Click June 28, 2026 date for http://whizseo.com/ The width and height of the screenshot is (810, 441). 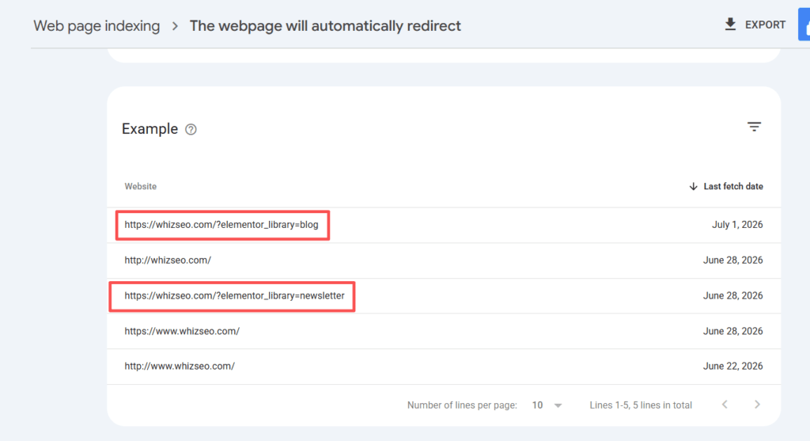[732, 260]
